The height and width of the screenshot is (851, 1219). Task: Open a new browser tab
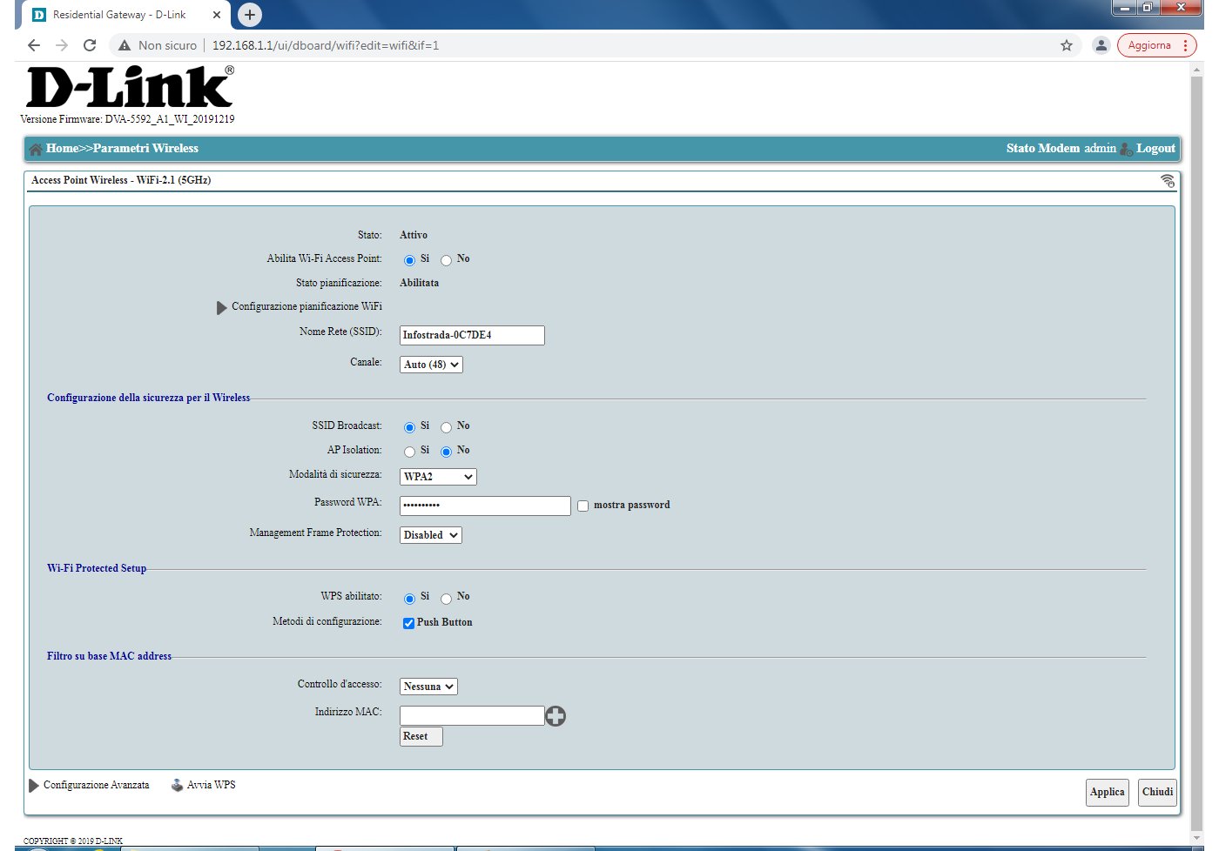249,15
